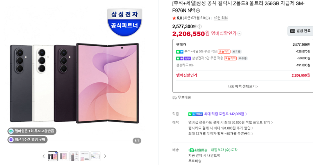Open 나의 혜택 전체보기 link
This screenshot has height=165, width=313.
click(243, 86)
